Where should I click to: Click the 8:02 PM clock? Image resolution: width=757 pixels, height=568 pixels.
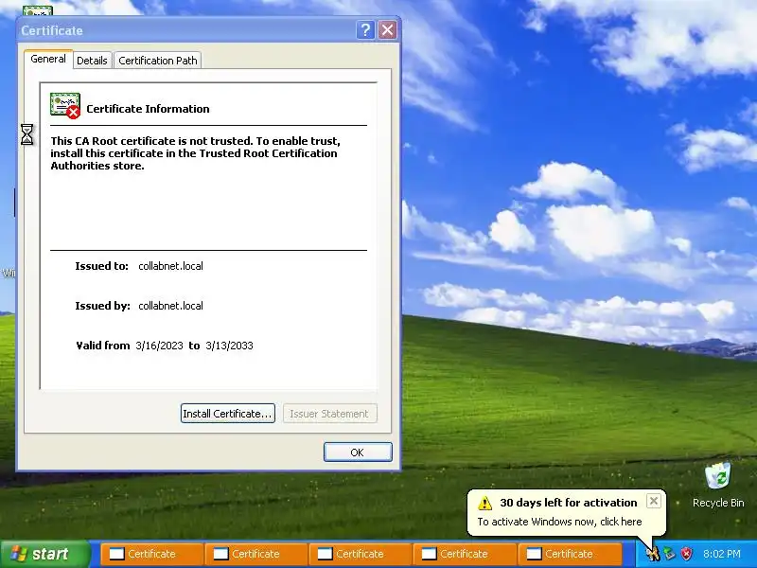(x=722, y=554)
